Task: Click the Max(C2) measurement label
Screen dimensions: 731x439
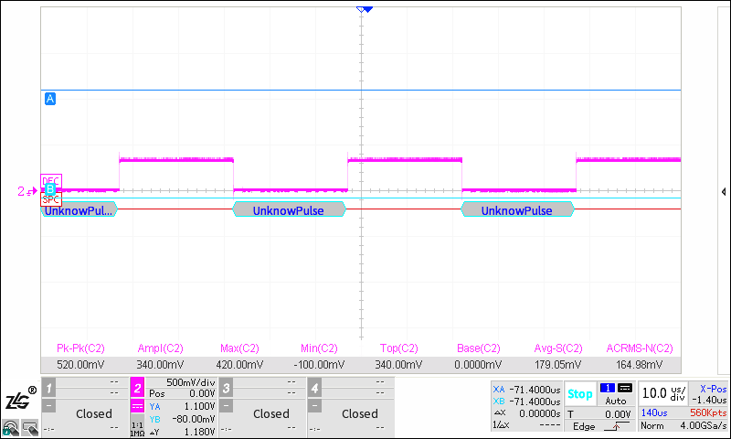Action: point(239,348)
